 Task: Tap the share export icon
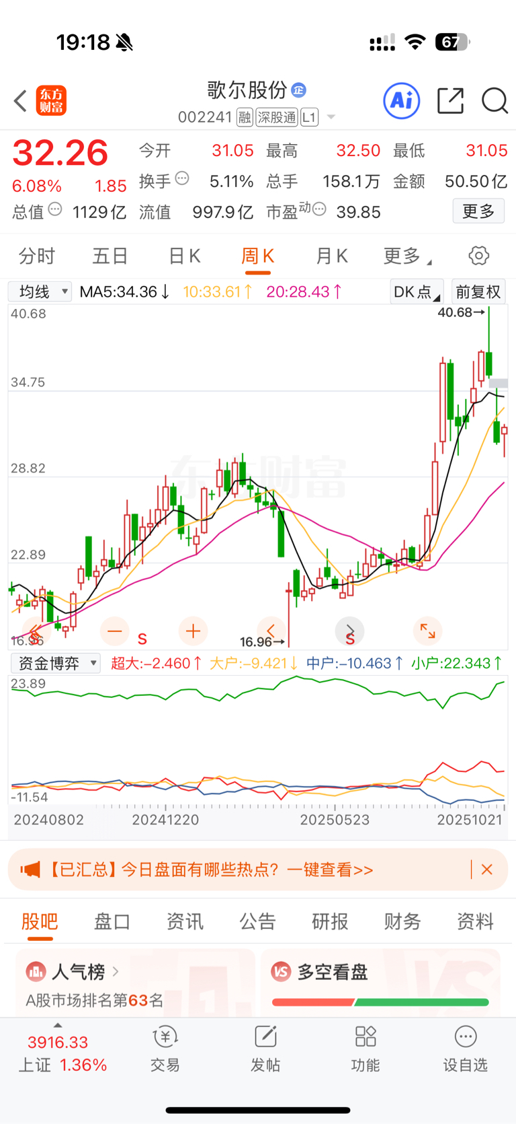450,101
